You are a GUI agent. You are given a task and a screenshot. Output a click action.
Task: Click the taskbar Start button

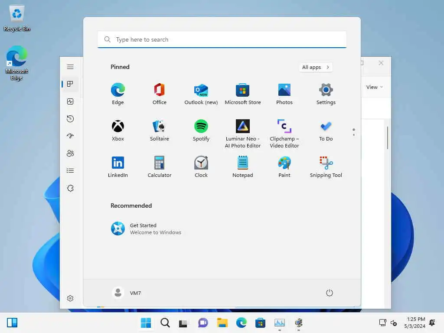(x=146, y=323)
